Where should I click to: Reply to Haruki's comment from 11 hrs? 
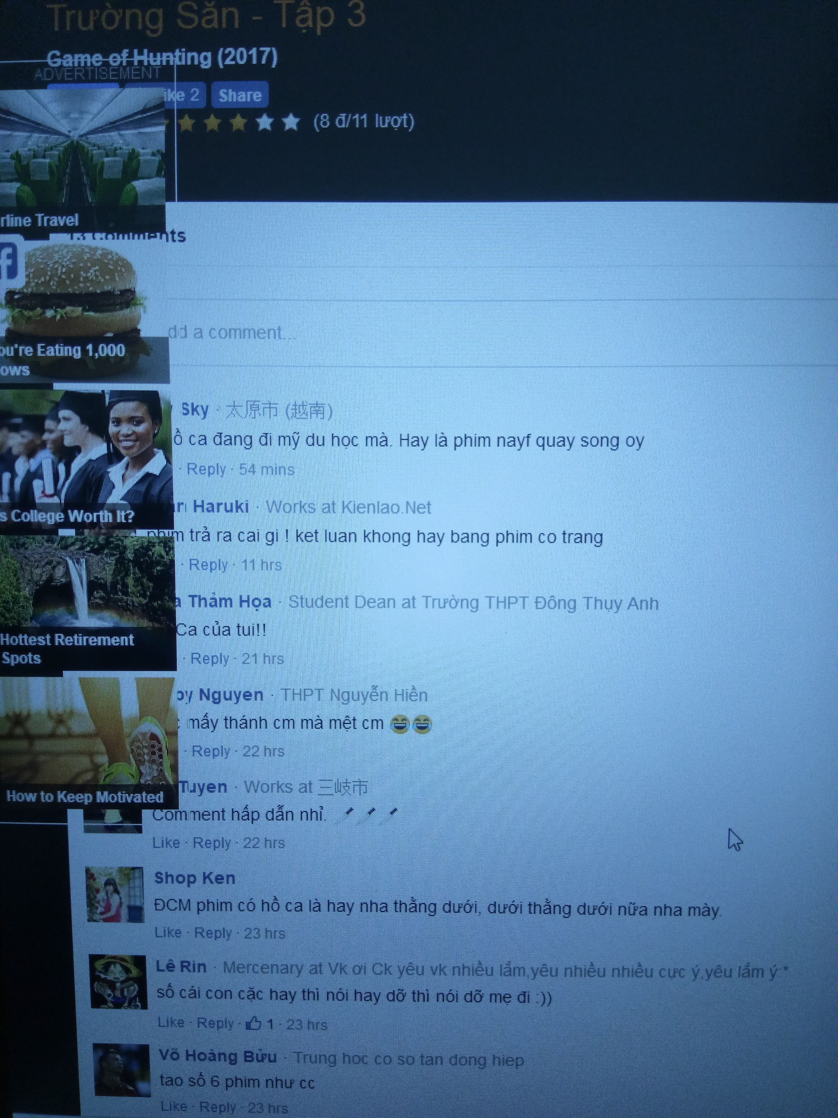208,565
